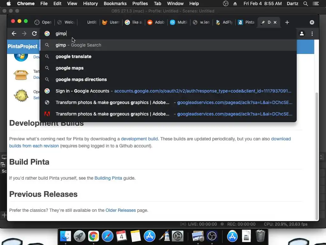
Task: Switch to the w.lem tab
Action: click(x=201, y=22)
